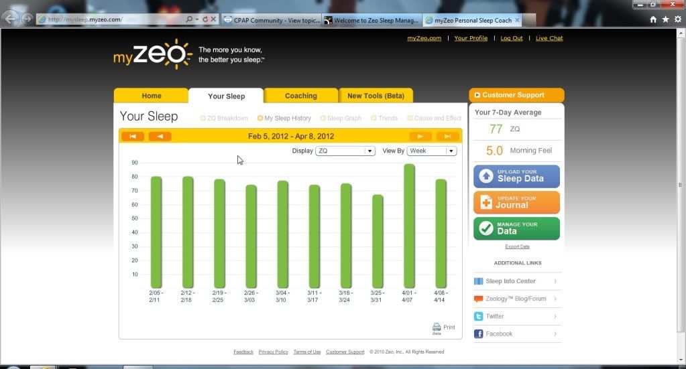Expand Twitter row chevron
The image size is (686, 369).
coord(555,316)
